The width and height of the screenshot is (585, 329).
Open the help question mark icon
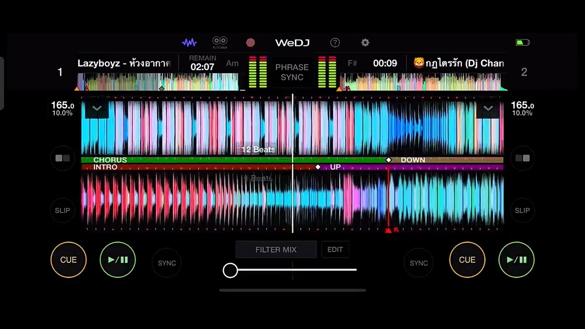tap(335, 42)
